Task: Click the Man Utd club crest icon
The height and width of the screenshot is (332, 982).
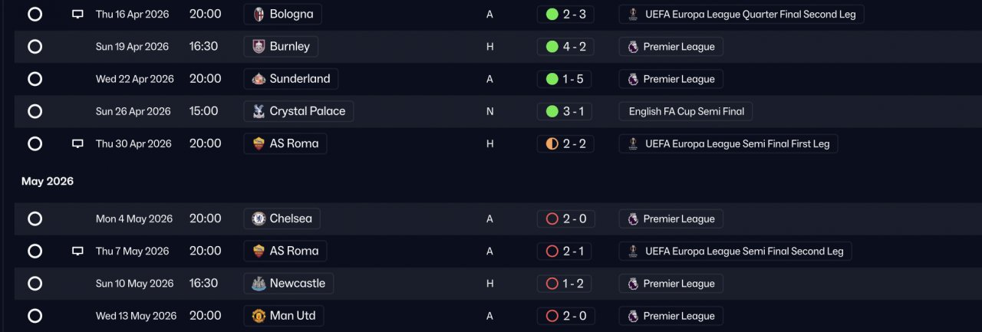Action: [x=259, y=316]
